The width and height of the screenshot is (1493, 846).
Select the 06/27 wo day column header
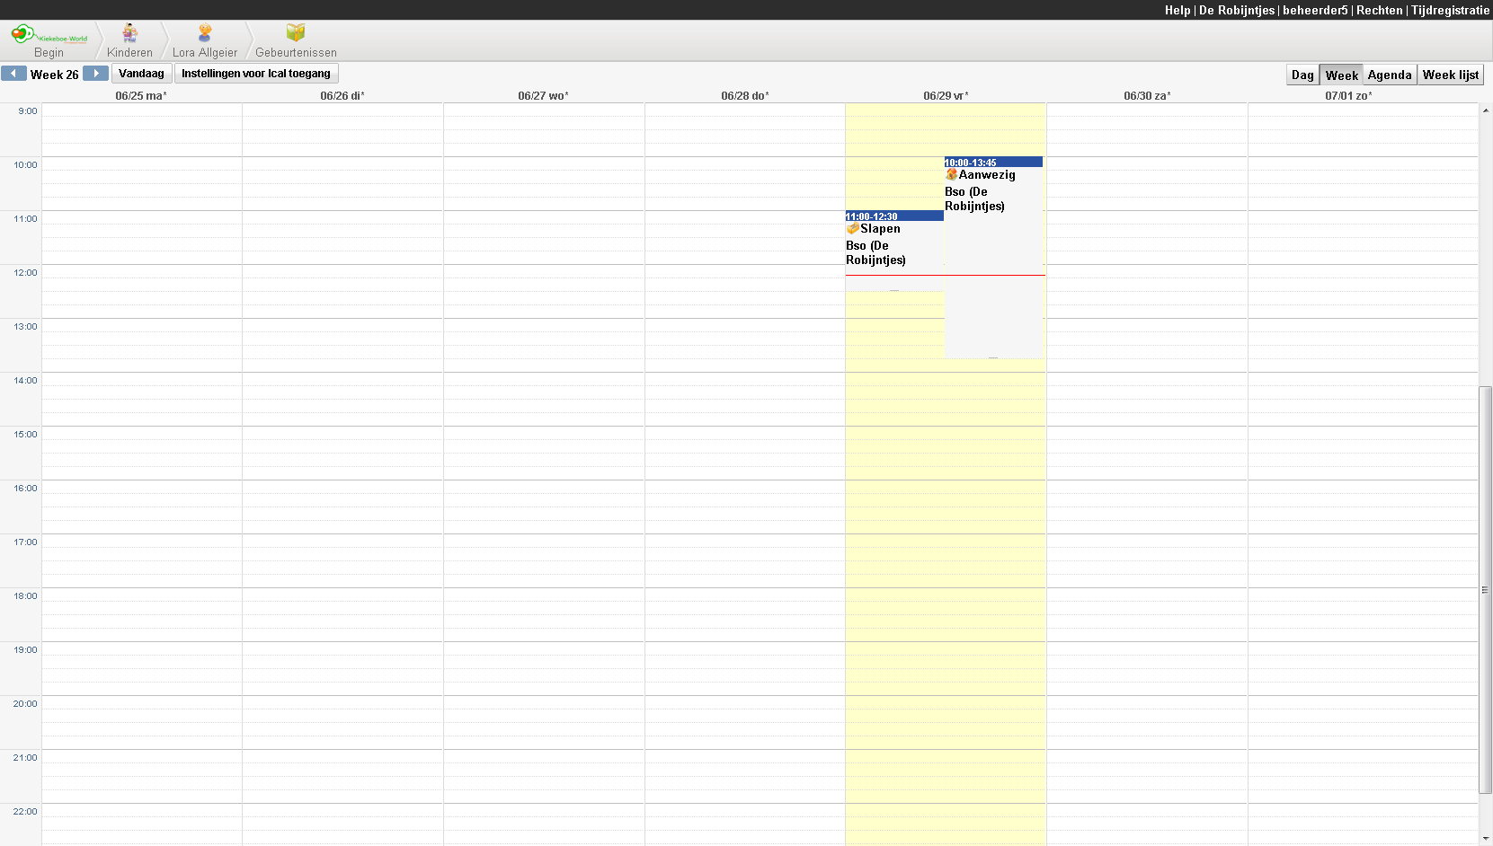(x=543, y=96)
